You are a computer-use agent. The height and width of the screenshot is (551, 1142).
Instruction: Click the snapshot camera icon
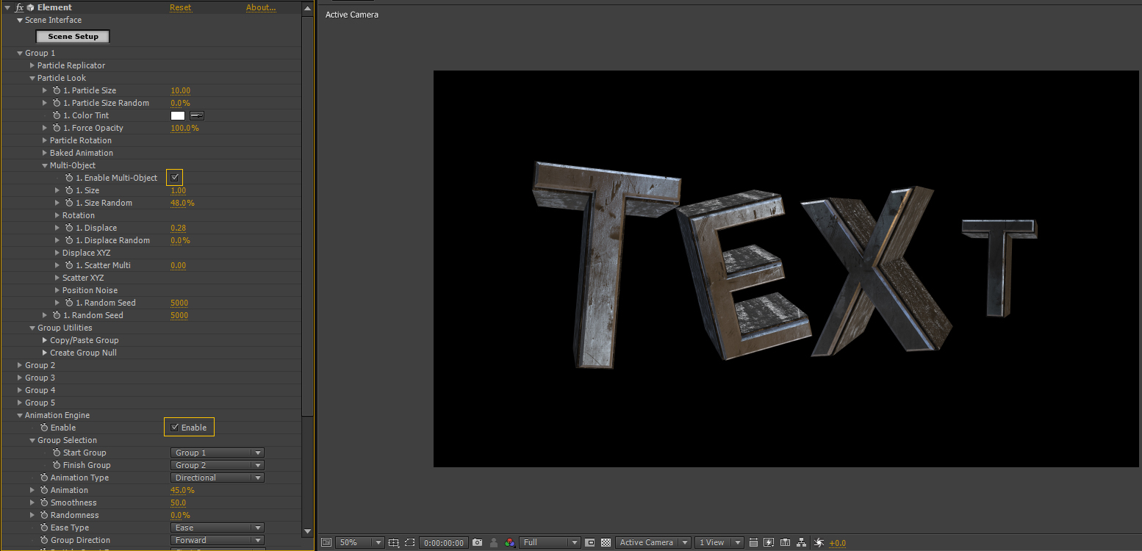(x=478, y=543)
